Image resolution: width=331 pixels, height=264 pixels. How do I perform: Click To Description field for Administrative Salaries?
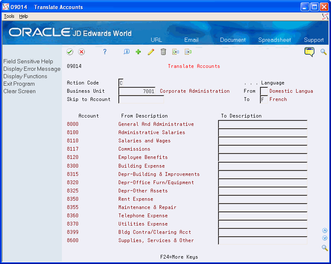pyautogui.click(x=262, y=132)
